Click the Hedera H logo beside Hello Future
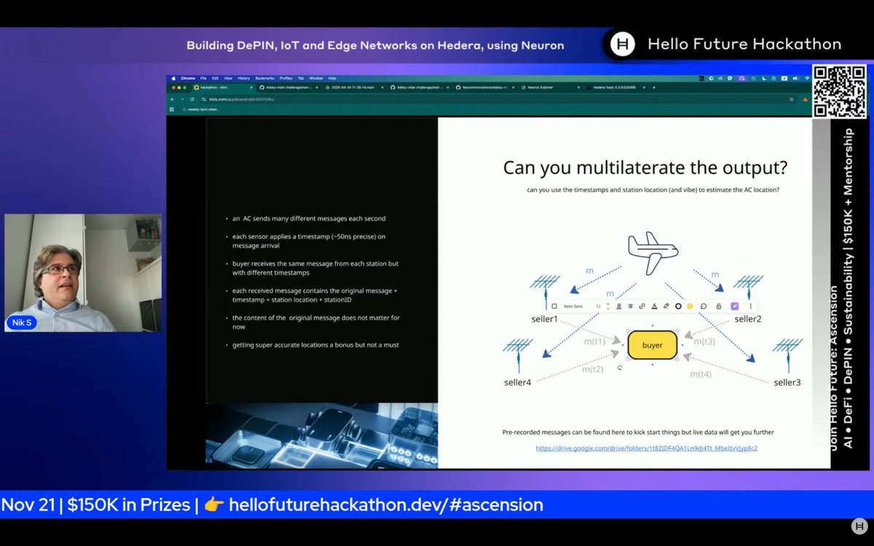The height and width of the screenshot is (546, 874). coord(623,44)
